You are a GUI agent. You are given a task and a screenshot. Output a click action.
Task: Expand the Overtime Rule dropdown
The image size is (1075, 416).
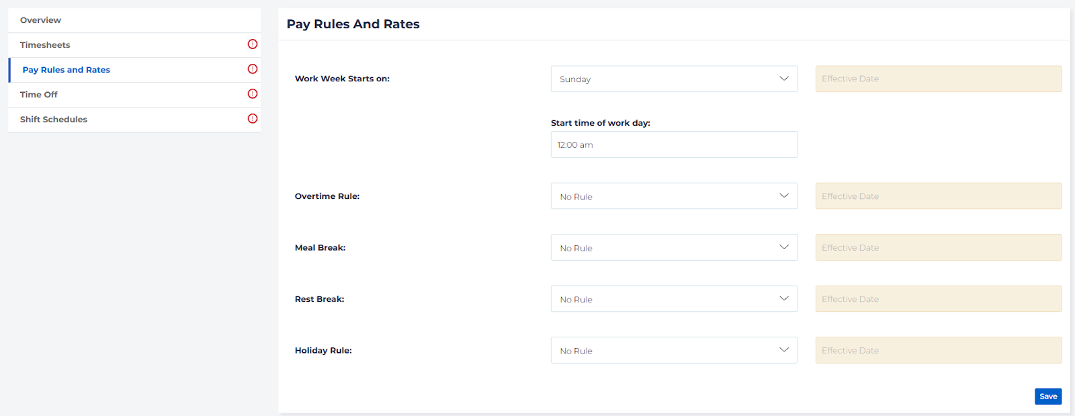[674, 196]
